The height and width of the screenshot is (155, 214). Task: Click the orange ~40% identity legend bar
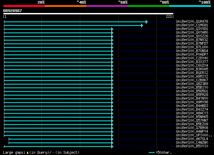tap(66, 6)
